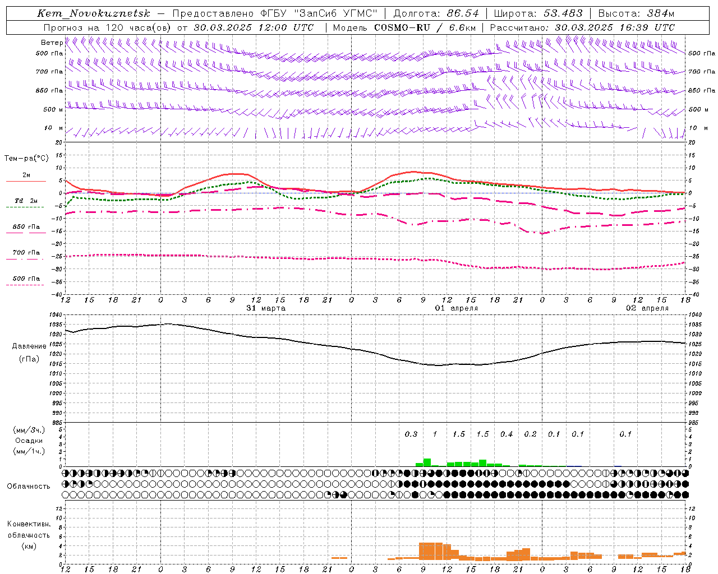
Task: Click the dotted pink line sample under legend '500 гПа'
Action: [25, 285]
